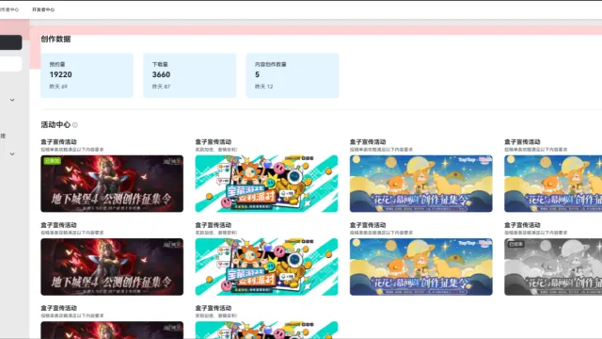Screen dimensions: 602x339
Task: Open the 地下城堡4 banner marked 已参加
Action: 112,184
